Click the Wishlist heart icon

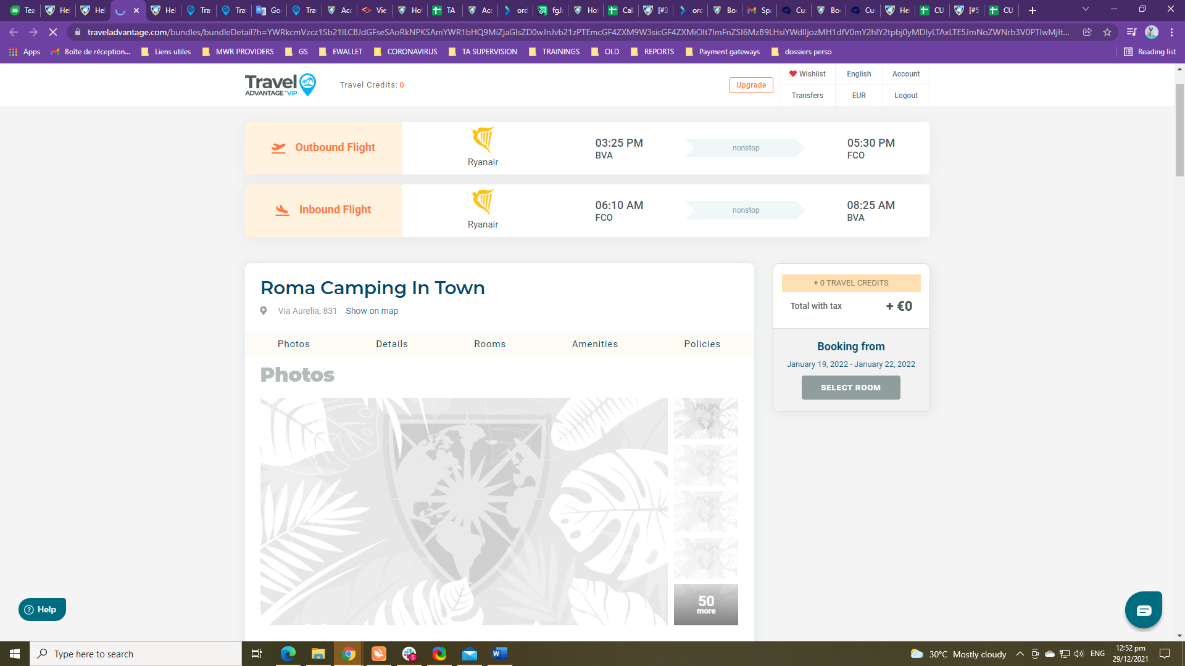(793, 74)
